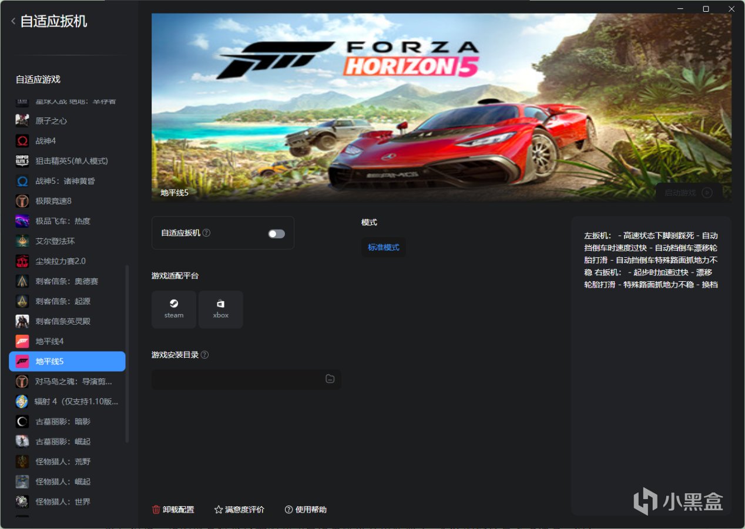
Task: Select 战神4 in the game list
Action: [x=68, y=141]
